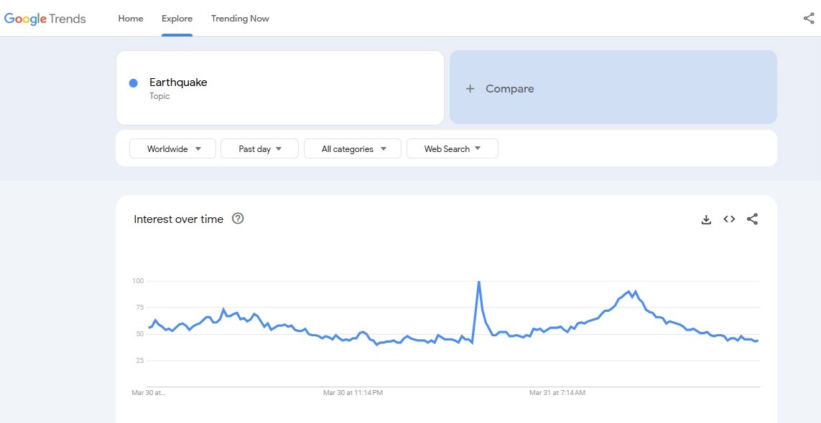Image resolution: width=821 pixels, height=423 pixels.
Task: Share the Interest over time chart
Action: pyautogui.click(x=752, y=219)
